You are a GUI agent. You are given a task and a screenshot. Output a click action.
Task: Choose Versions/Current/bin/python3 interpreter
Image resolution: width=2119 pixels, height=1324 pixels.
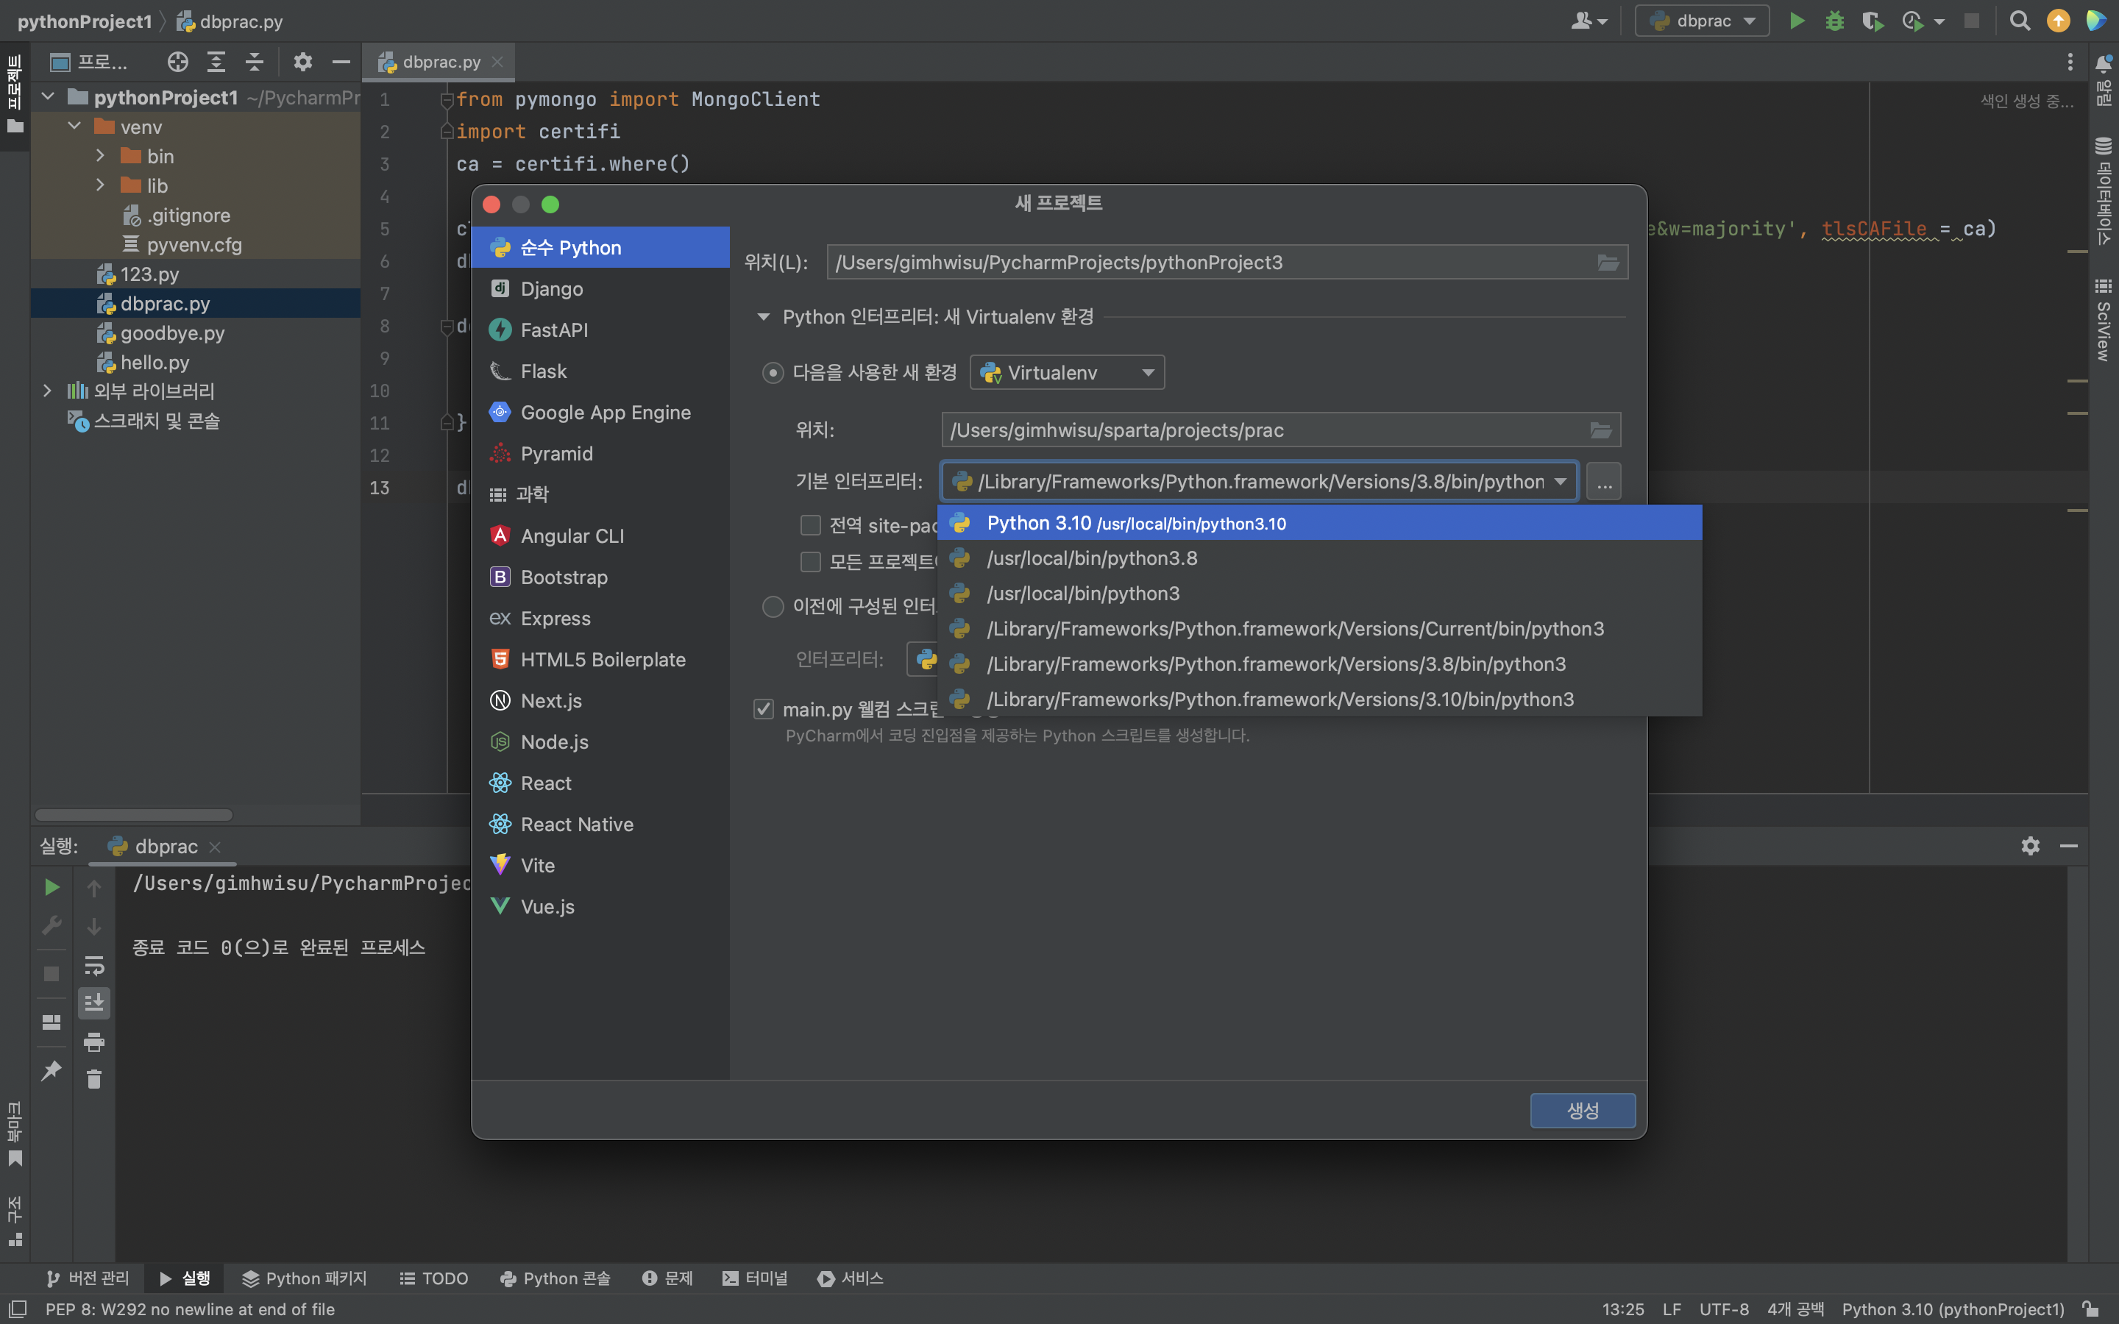1319,629
